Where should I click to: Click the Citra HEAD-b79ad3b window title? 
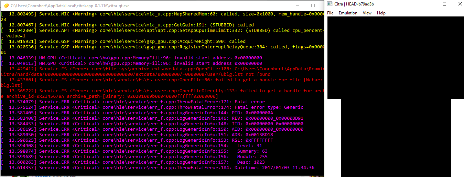click(x=354, y=4)
